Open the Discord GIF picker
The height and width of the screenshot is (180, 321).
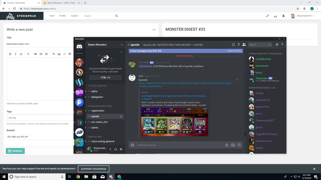[x=233, y=145]
